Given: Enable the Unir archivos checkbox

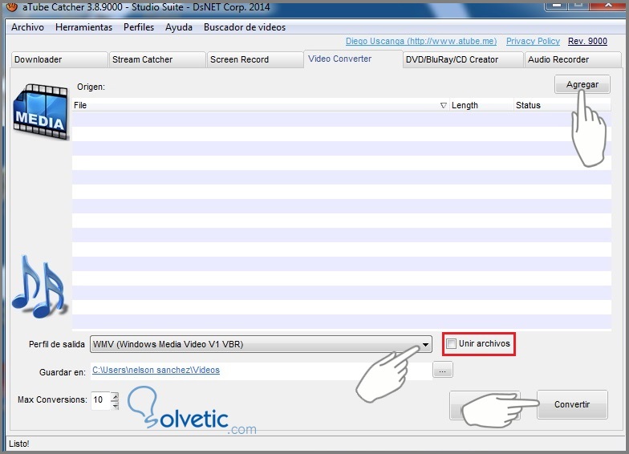Looking at the screenshot, I should 451,344.
